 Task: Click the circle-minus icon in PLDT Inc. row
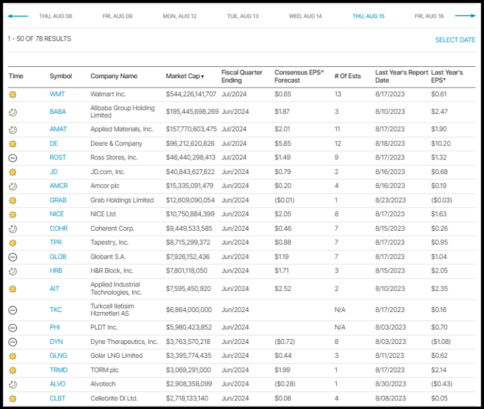click(x=13, y=328)
